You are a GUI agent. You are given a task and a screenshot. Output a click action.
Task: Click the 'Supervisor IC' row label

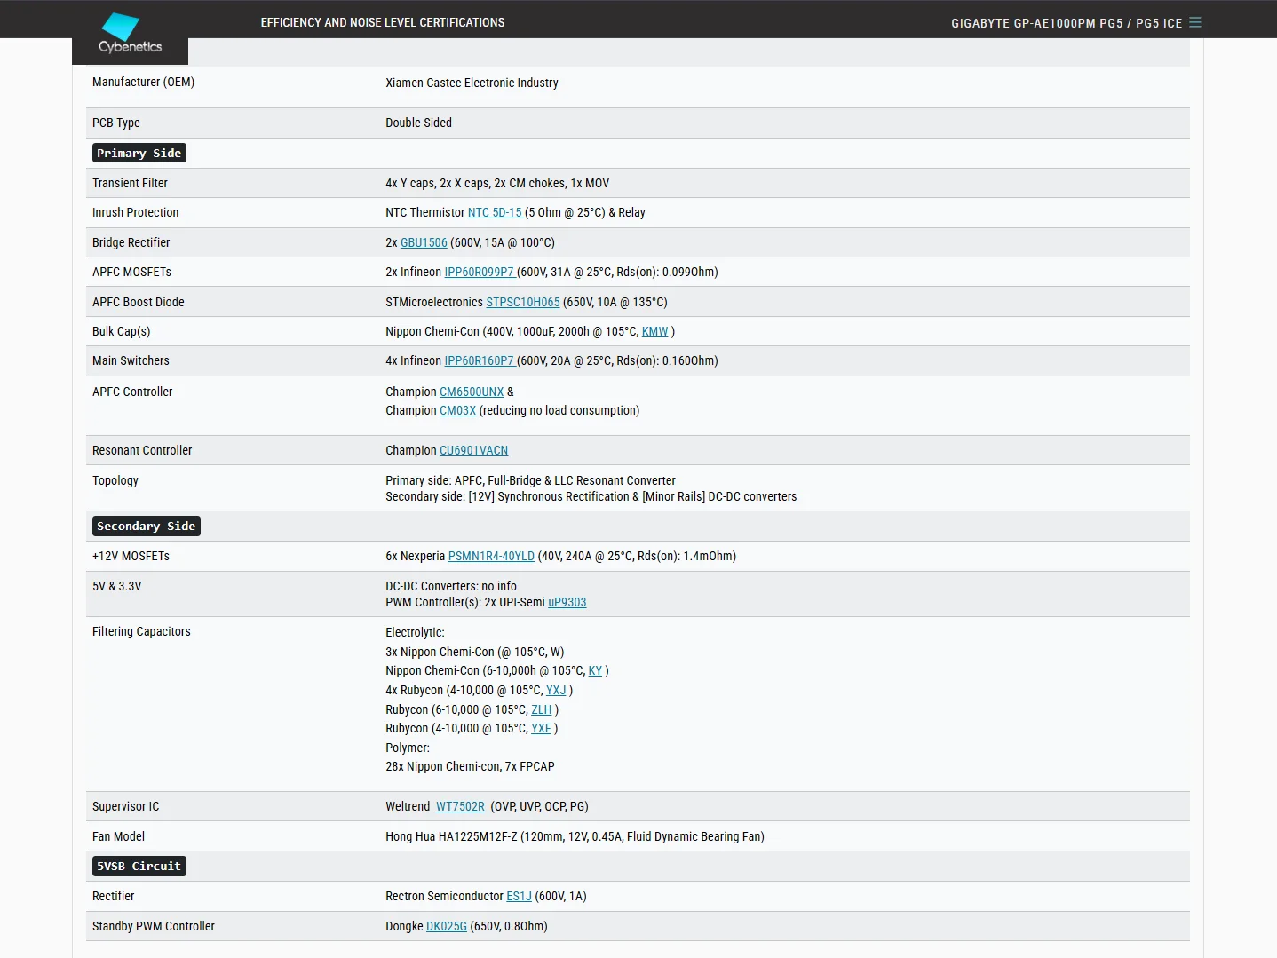tap(125, 806)
